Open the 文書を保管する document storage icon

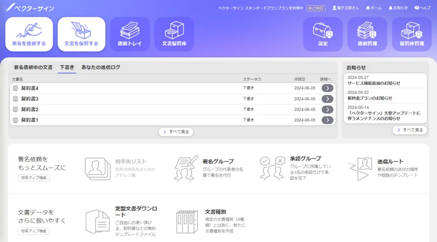click(81, 34)
